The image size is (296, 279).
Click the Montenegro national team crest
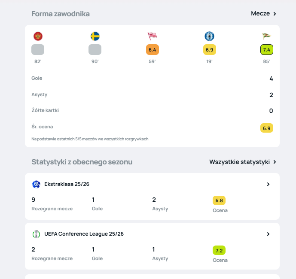click(38, 36)
